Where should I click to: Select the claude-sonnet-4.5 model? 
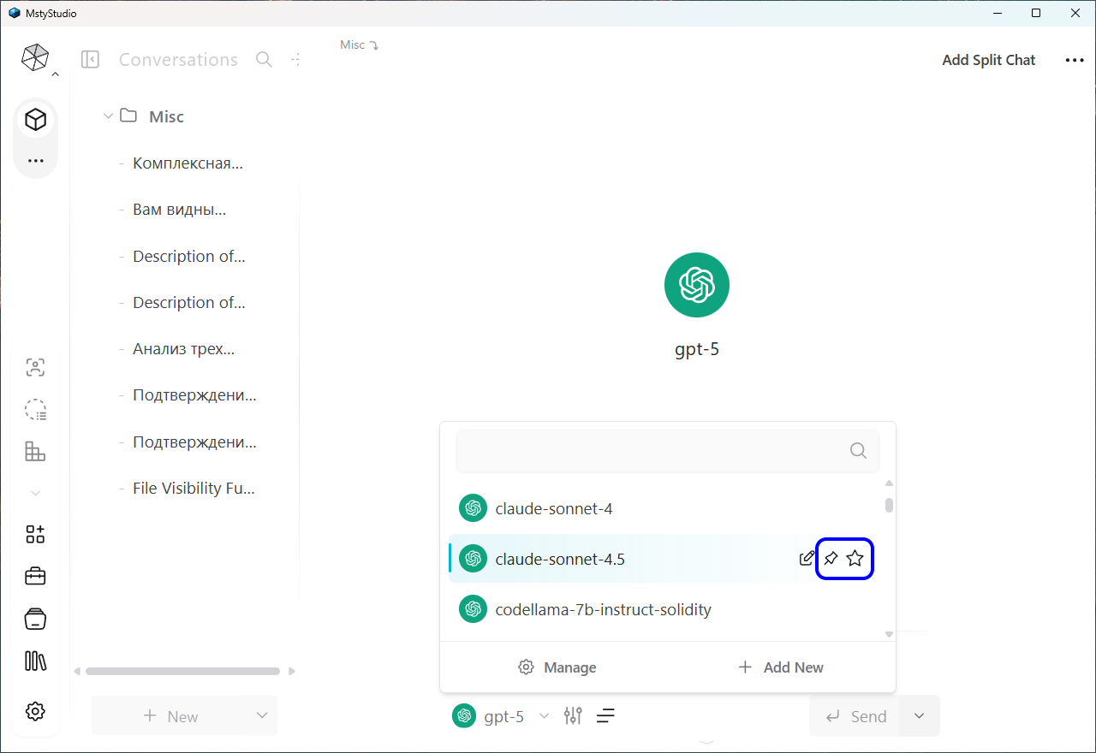[x=668, y=559]
